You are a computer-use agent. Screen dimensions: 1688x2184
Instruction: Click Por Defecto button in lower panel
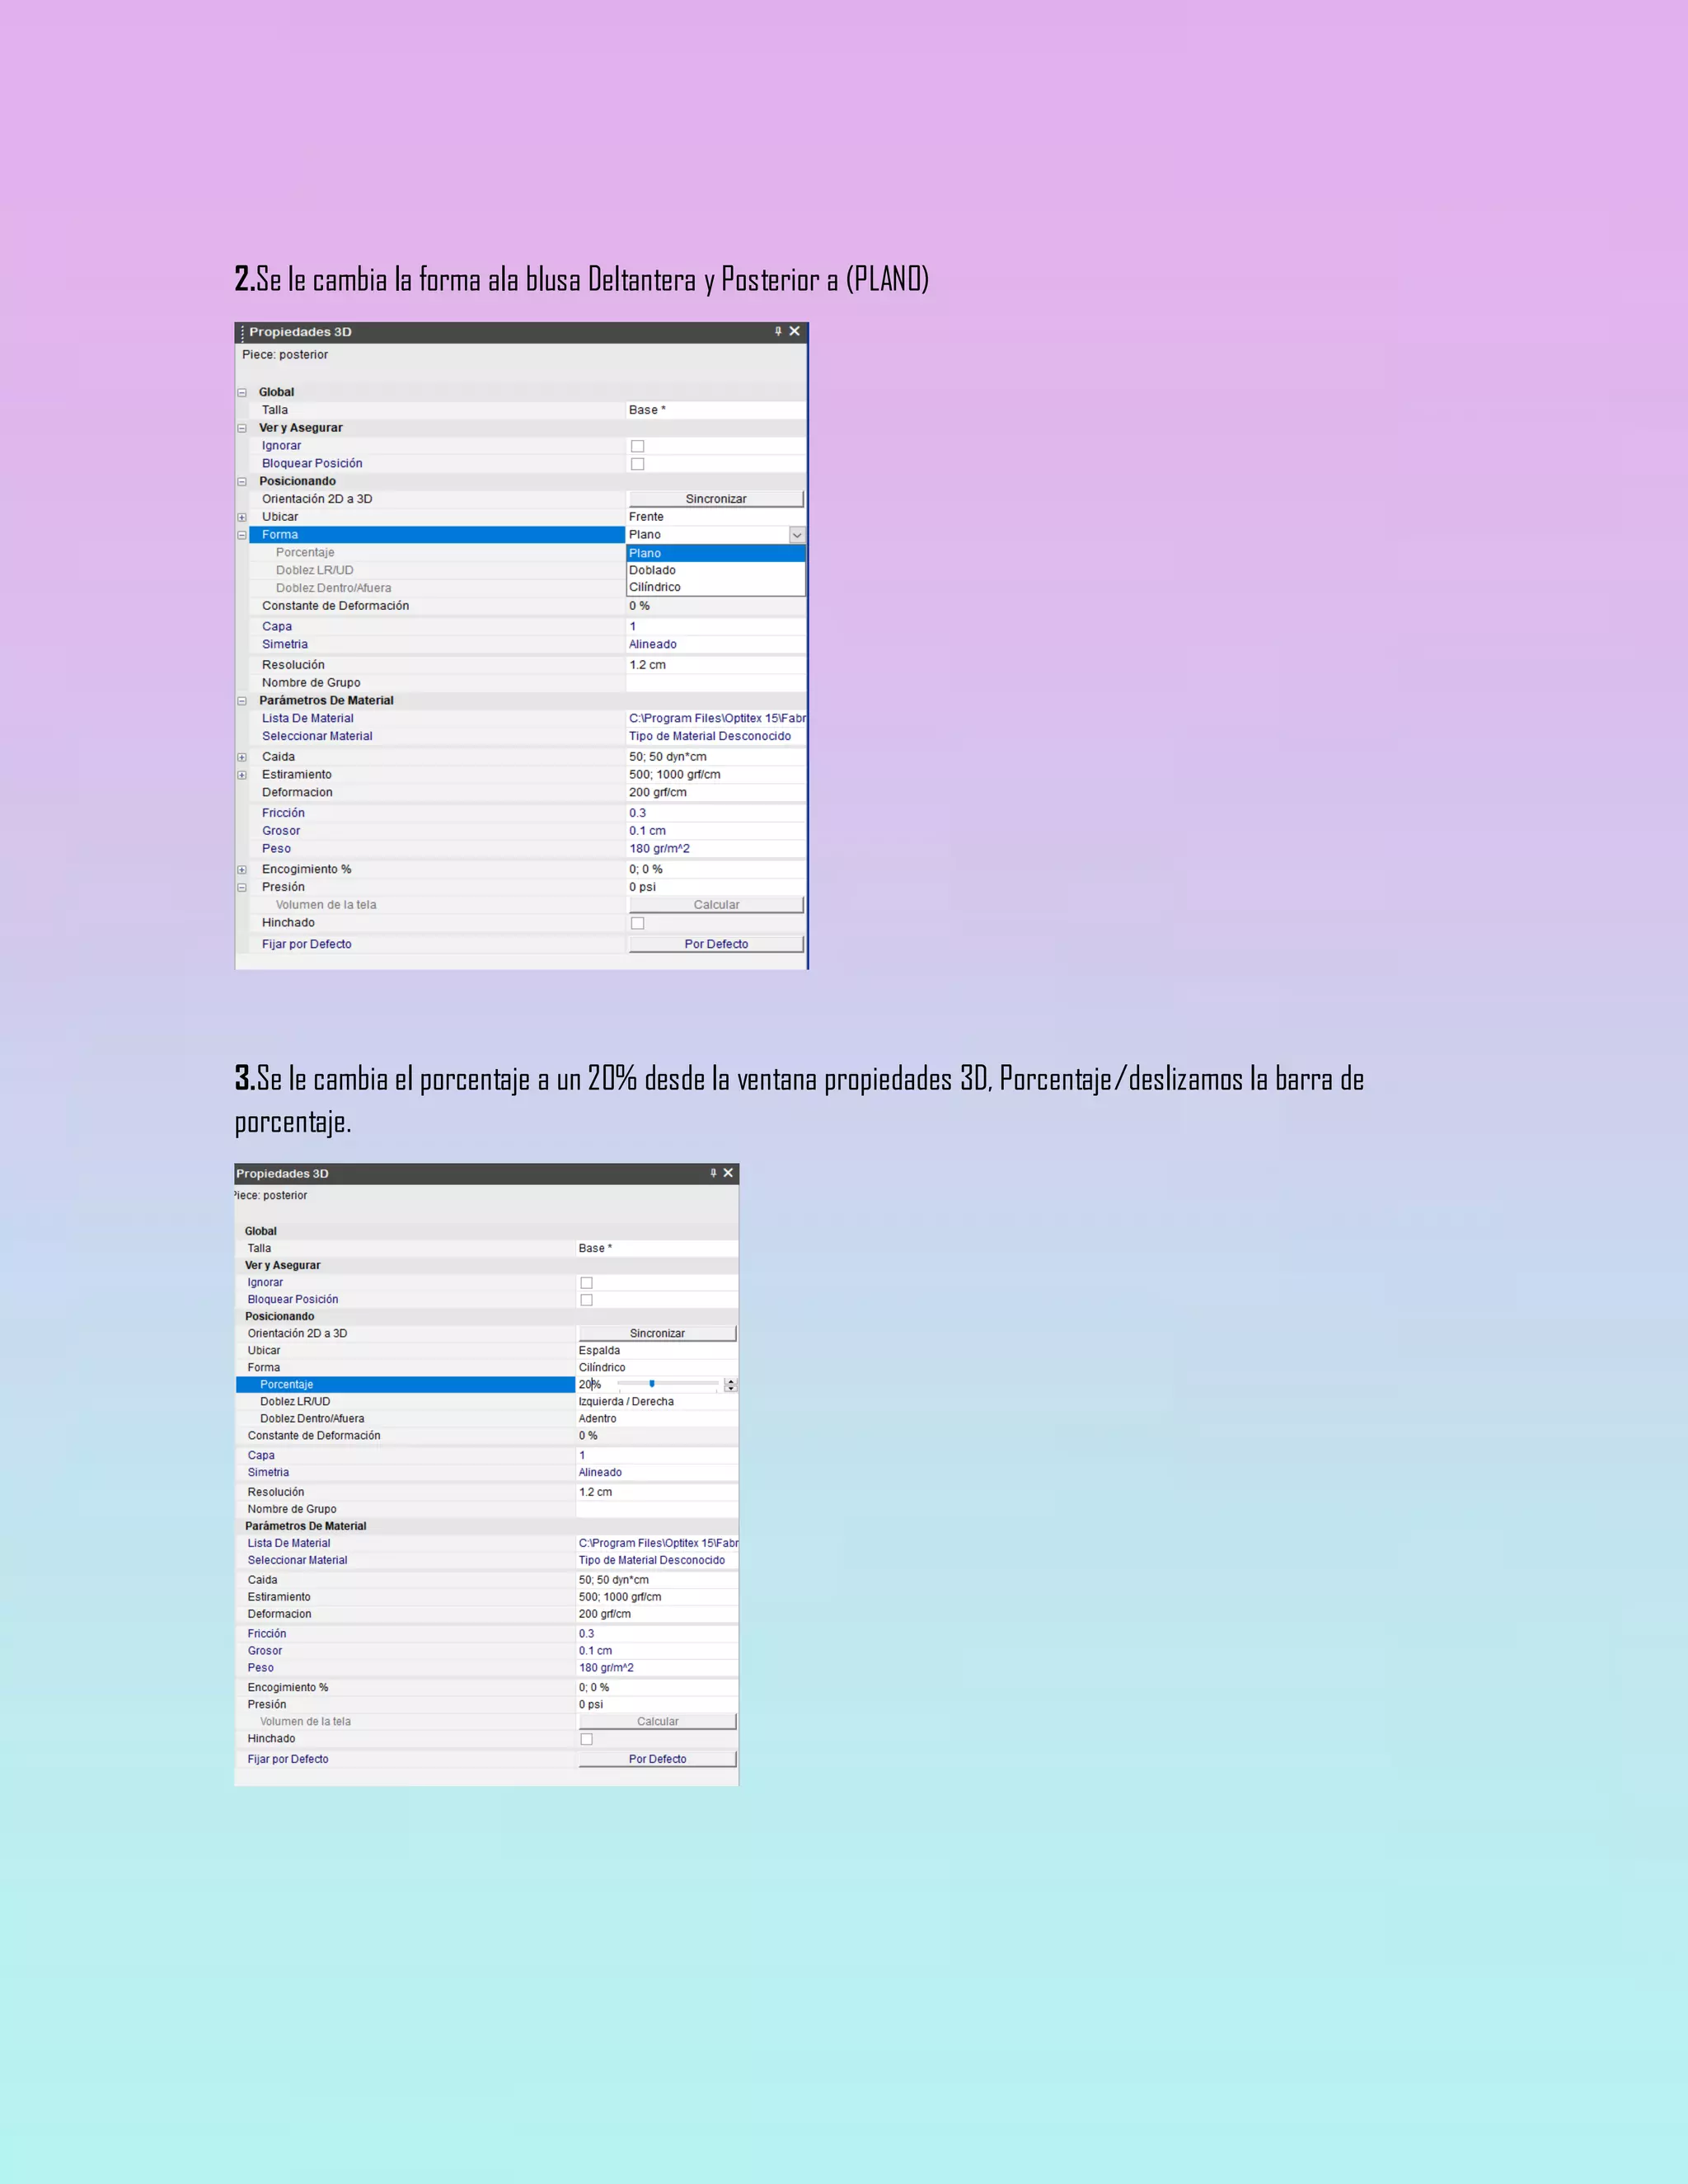pyautogui.click(x=657, y=1759)
